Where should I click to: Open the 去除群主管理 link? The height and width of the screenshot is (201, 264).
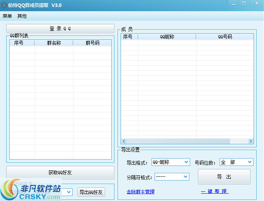[141, 192]
